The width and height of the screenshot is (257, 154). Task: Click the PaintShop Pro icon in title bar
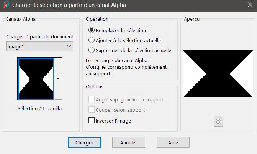pos(6,5)
